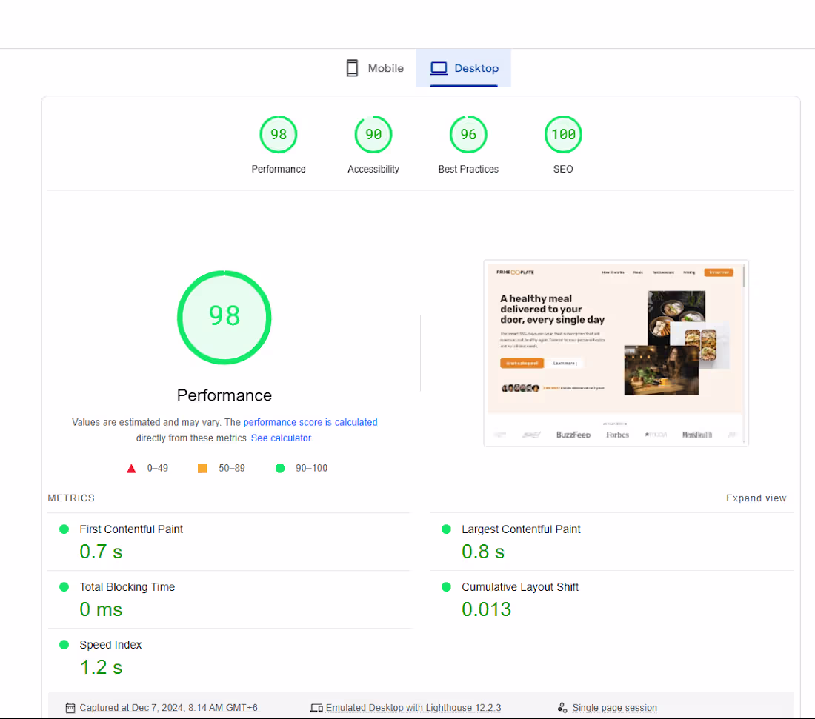Screen dimensions: 815x719
Task: Jump to Accessibility score gauge 90
Action: [x=373, y=135]
